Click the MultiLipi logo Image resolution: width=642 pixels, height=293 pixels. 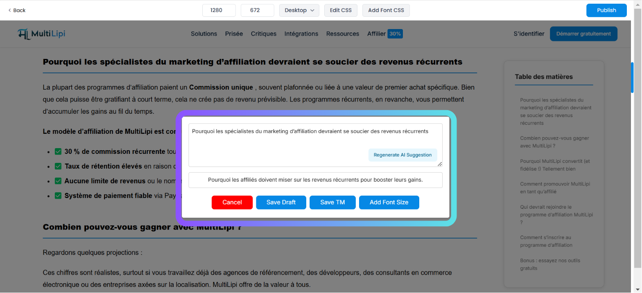(42, 34)
